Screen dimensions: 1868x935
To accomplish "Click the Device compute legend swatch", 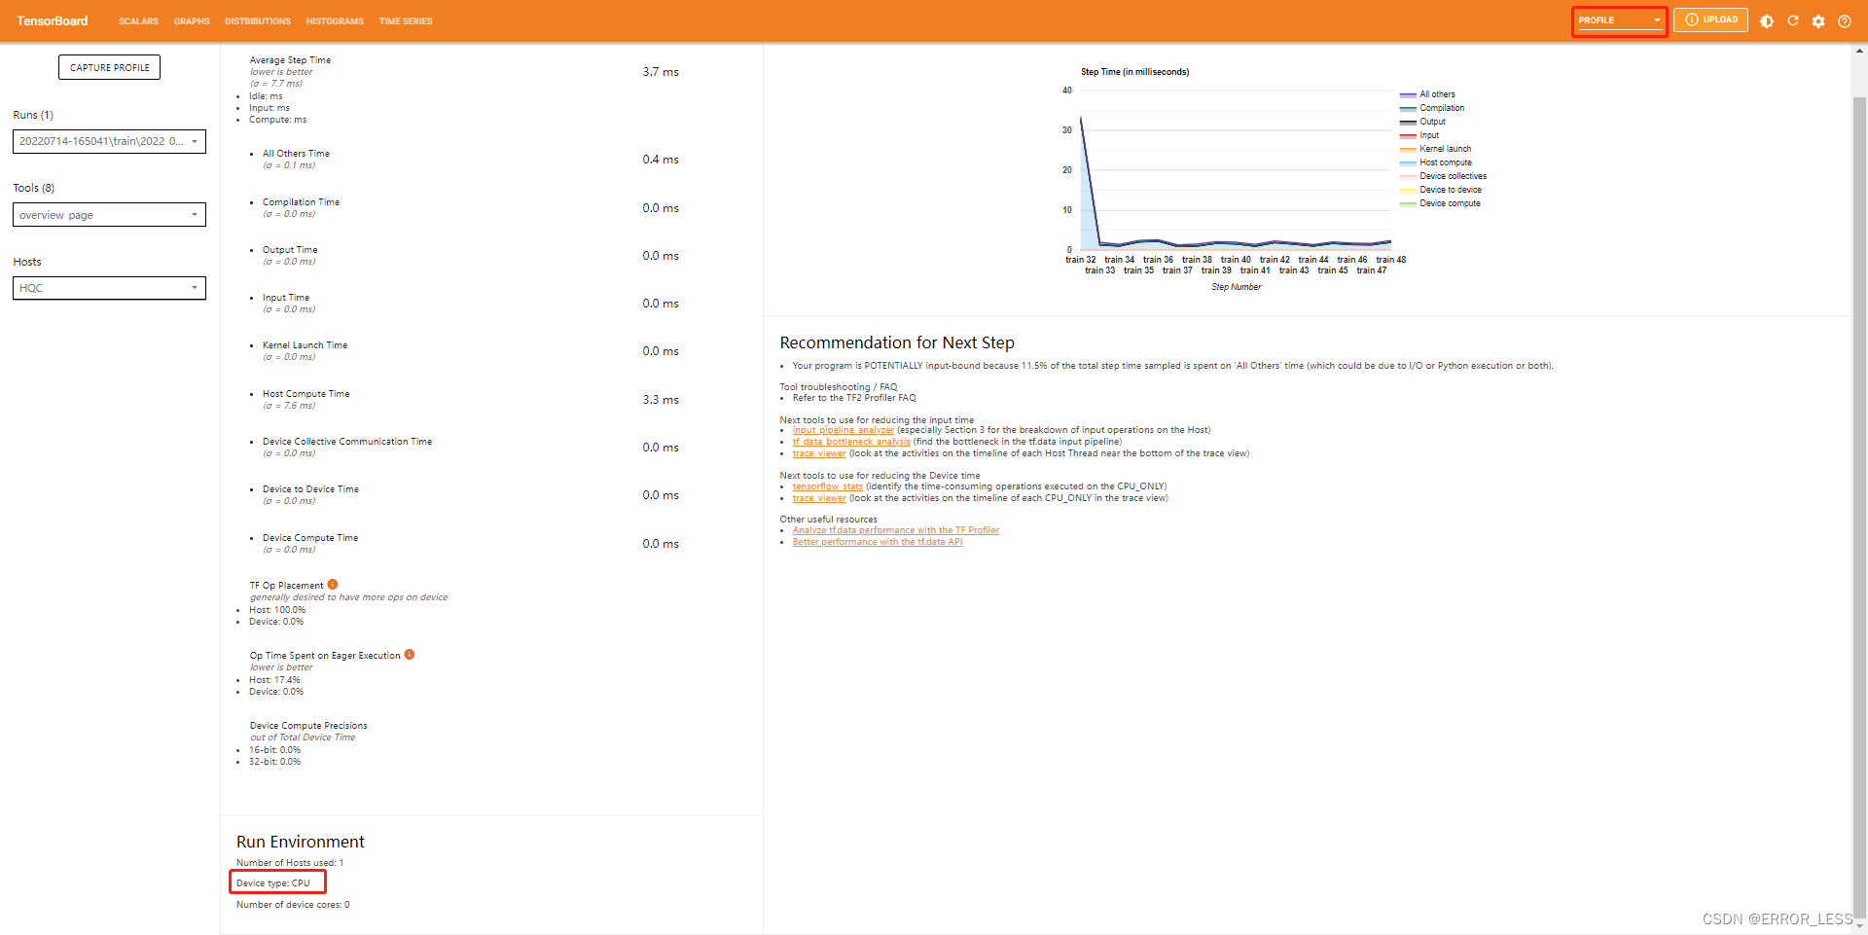I will (1408, 203).
